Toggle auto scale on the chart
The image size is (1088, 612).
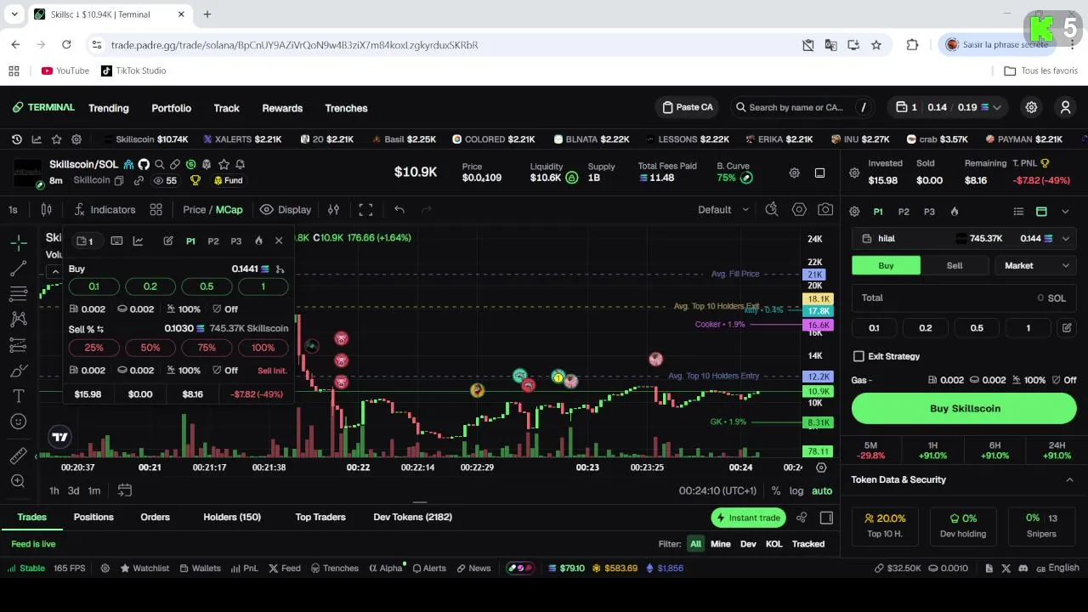822,490
